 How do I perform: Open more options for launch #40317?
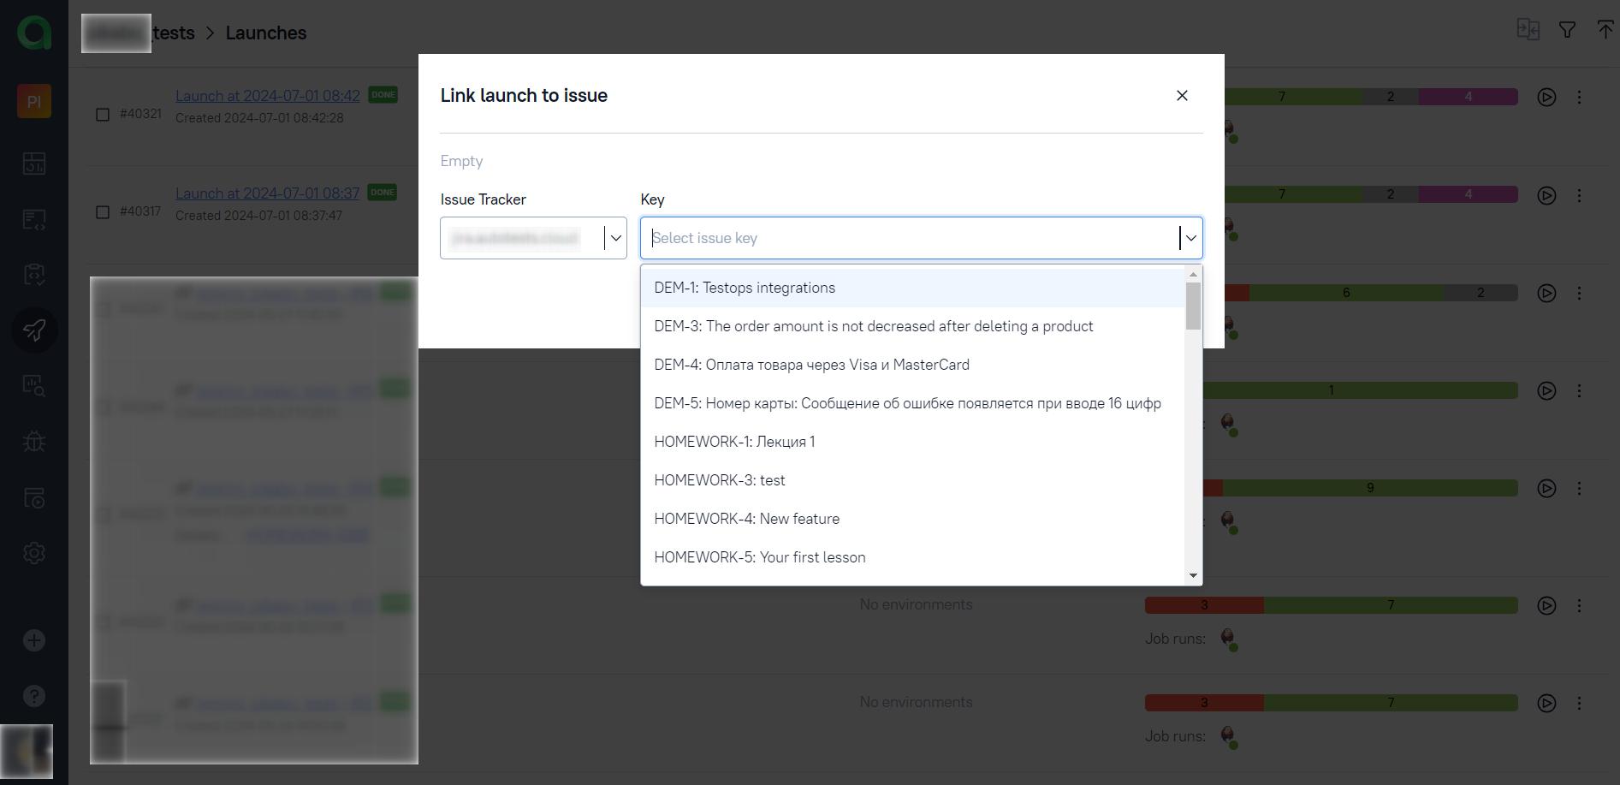tap(1579, 195)
